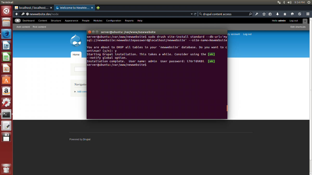
Task: Open Ubuntu Software Center from the launcher
Action: 6,80
